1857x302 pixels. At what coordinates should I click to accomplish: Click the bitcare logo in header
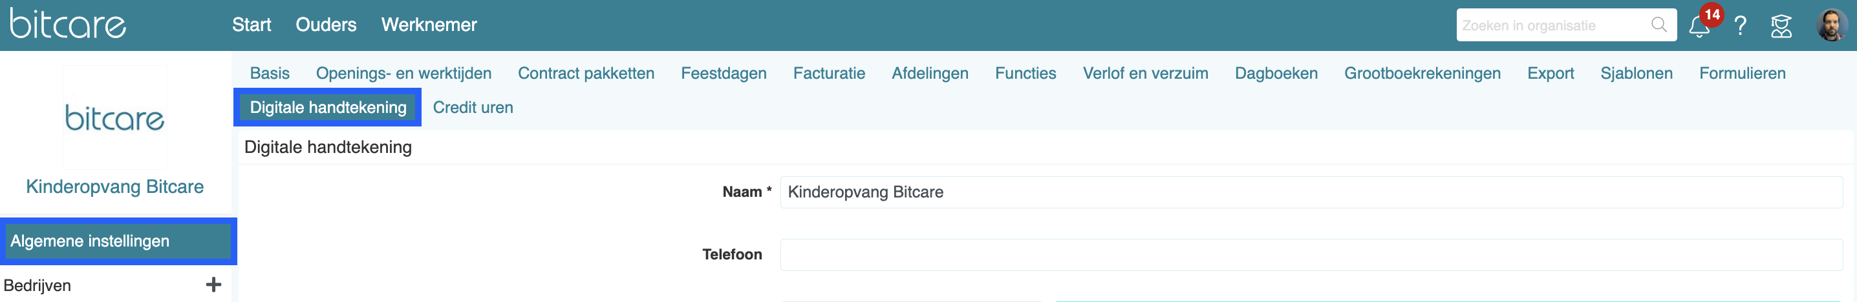[68, 24]
